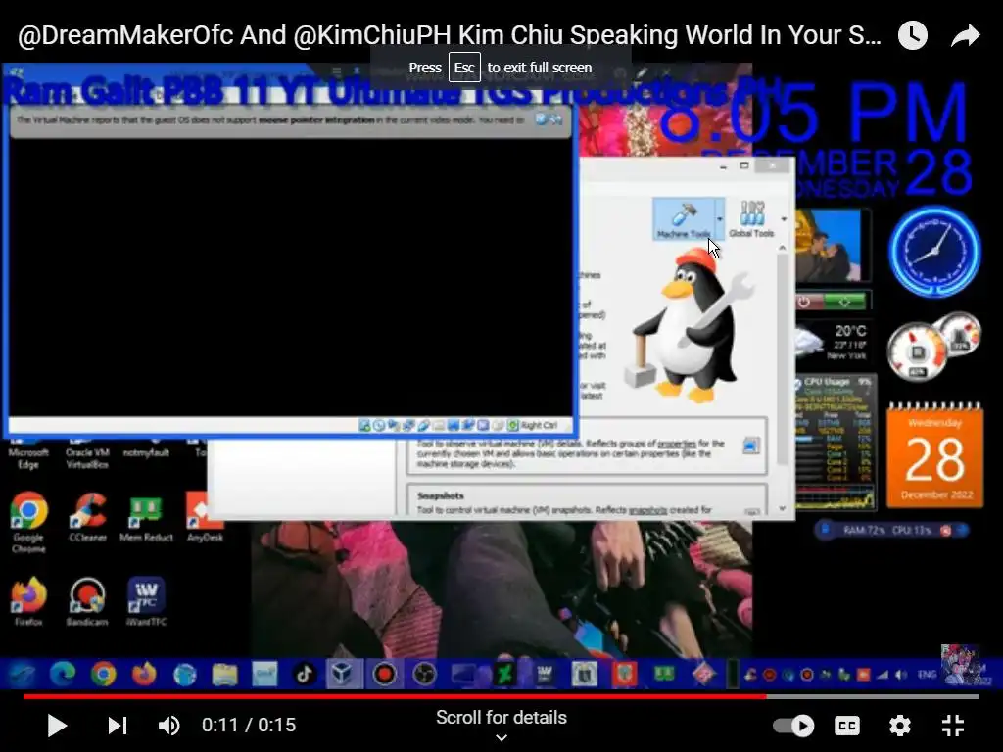Open the Global Tools dropdown arrow

[x=784, y=219]
